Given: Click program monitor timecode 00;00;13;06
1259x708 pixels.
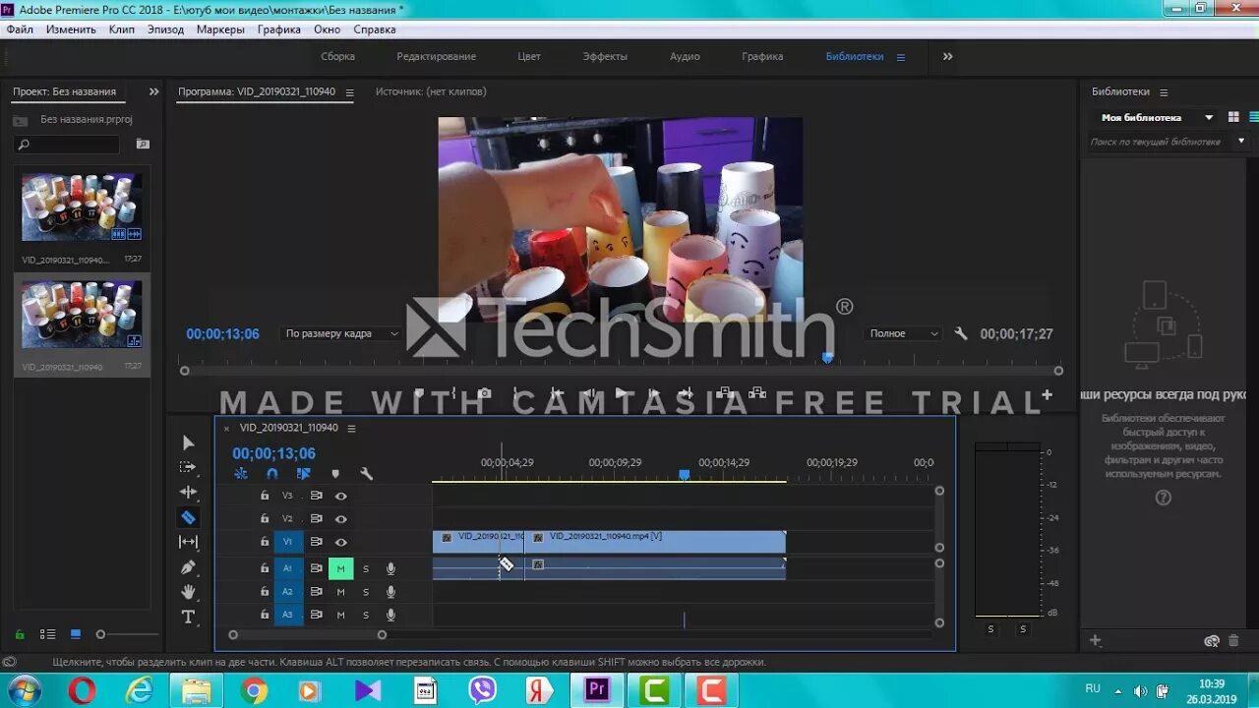Looking at the screenshot, I should click(x=222, y=334).
